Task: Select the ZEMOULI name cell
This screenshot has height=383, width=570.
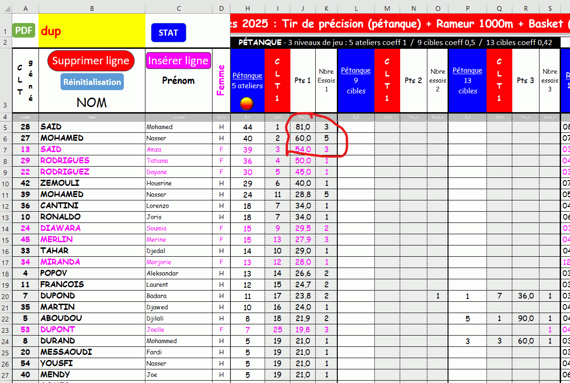Action: (x=92, y=183)
